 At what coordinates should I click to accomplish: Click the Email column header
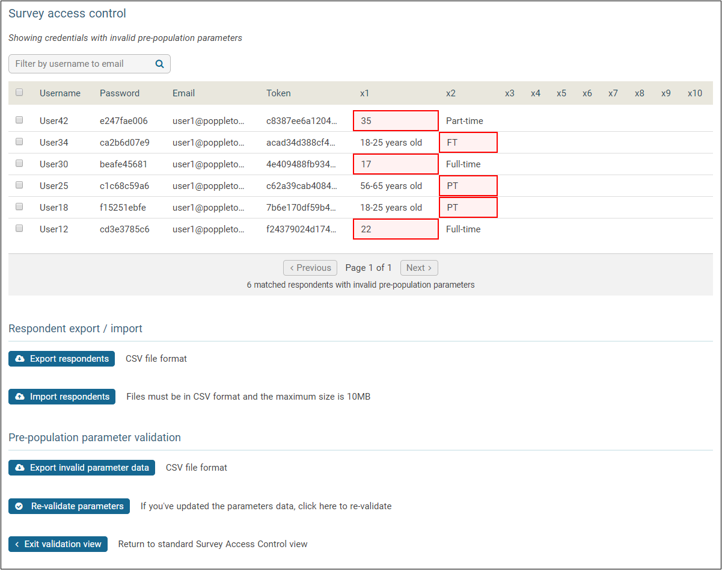pyautogui.click(x=183, y=93)
